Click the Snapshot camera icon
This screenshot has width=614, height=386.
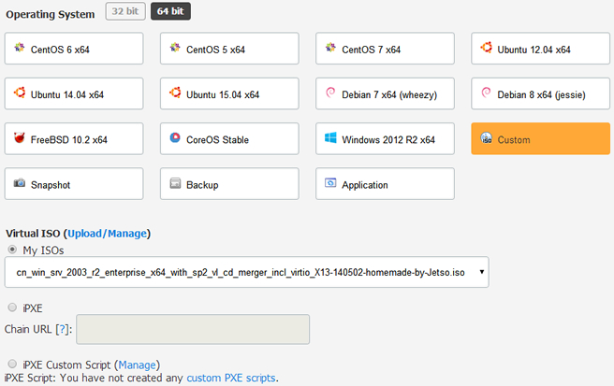19,184
